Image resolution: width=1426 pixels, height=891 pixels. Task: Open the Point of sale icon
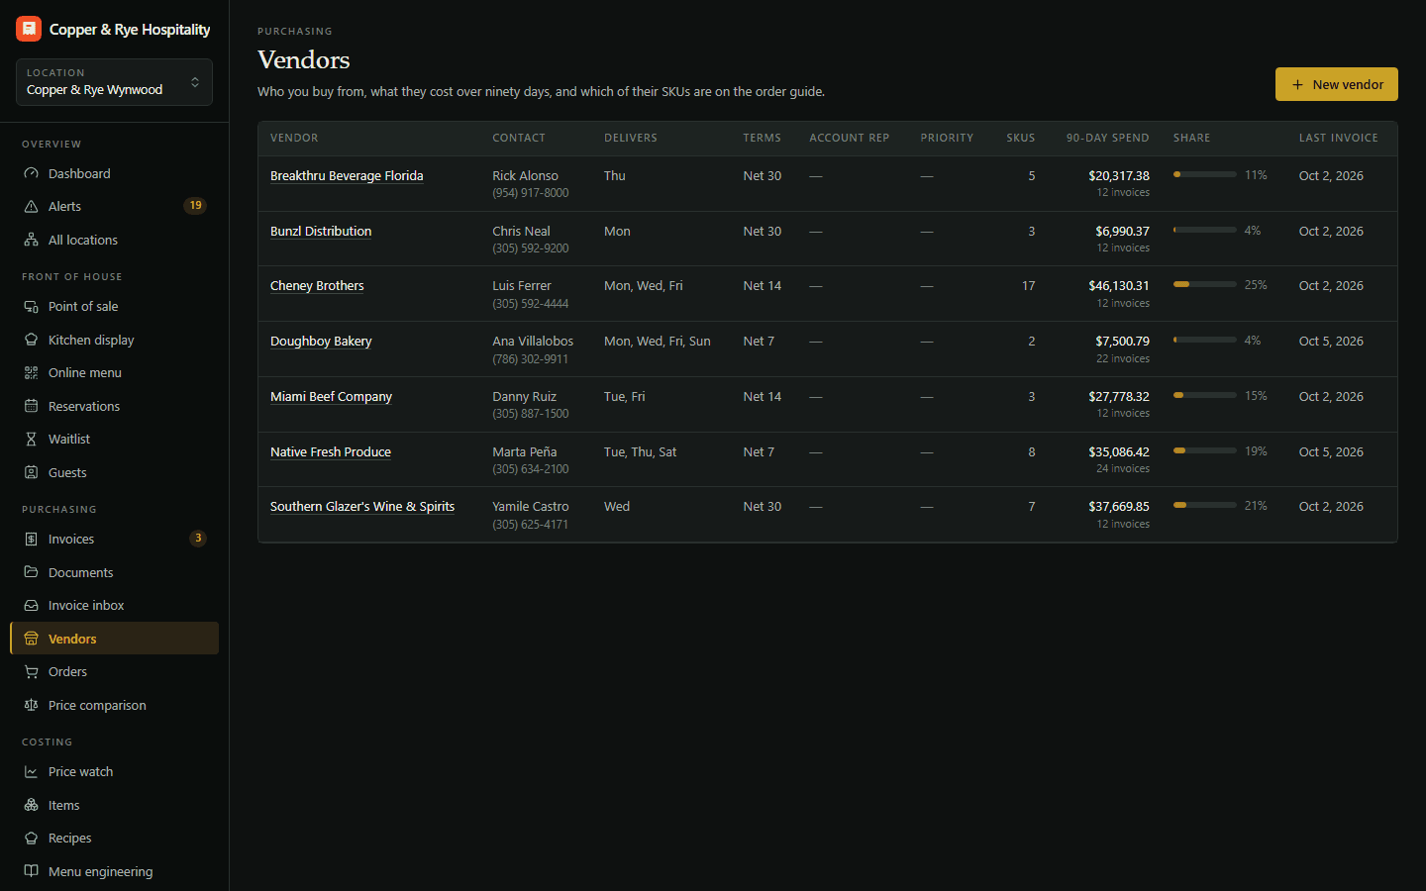pyautogui.click(x=31, y=306)
